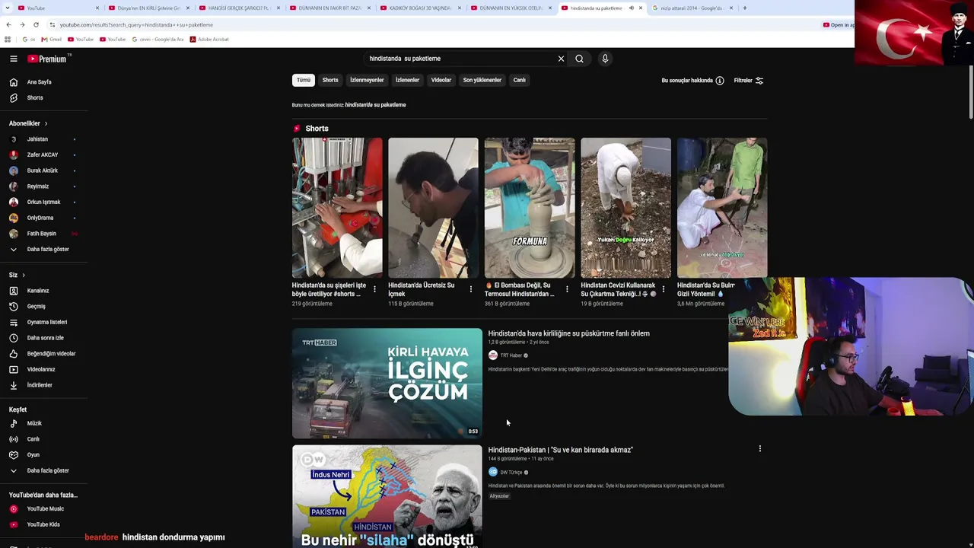Open Ana Sayfa home icon in sidebar
Viewport: 974px width, 548px height.
14,82
